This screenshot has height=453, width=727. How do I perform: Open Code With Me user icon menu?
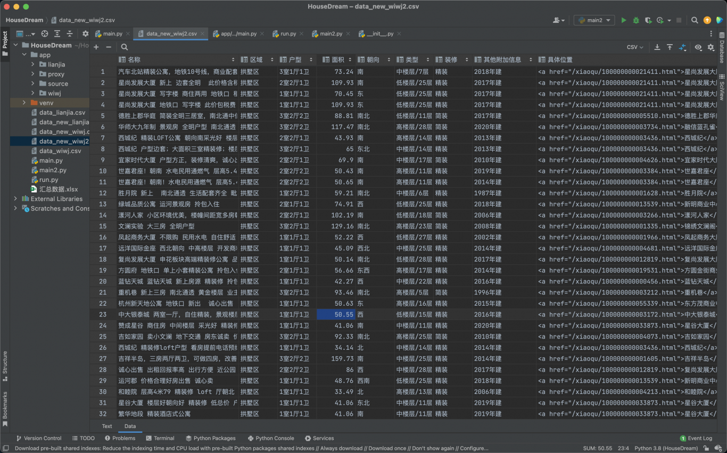(558, 20)
